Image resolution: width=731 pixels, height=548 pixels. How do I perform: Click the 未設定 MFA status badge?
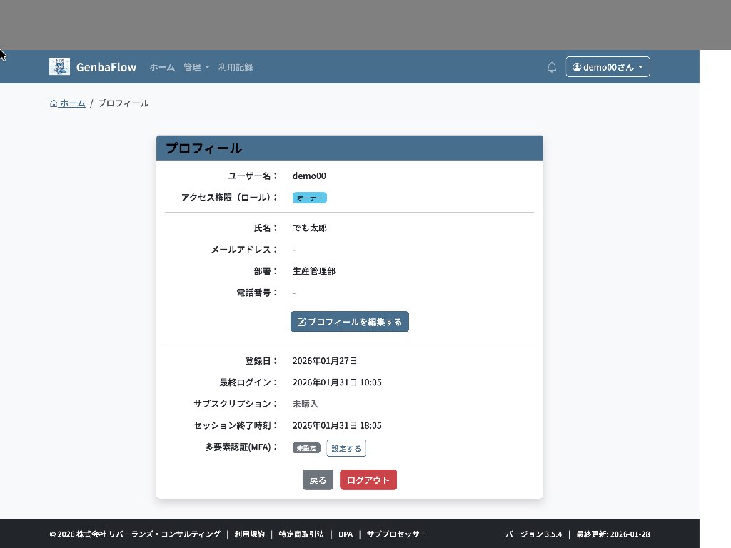(306, 448)
